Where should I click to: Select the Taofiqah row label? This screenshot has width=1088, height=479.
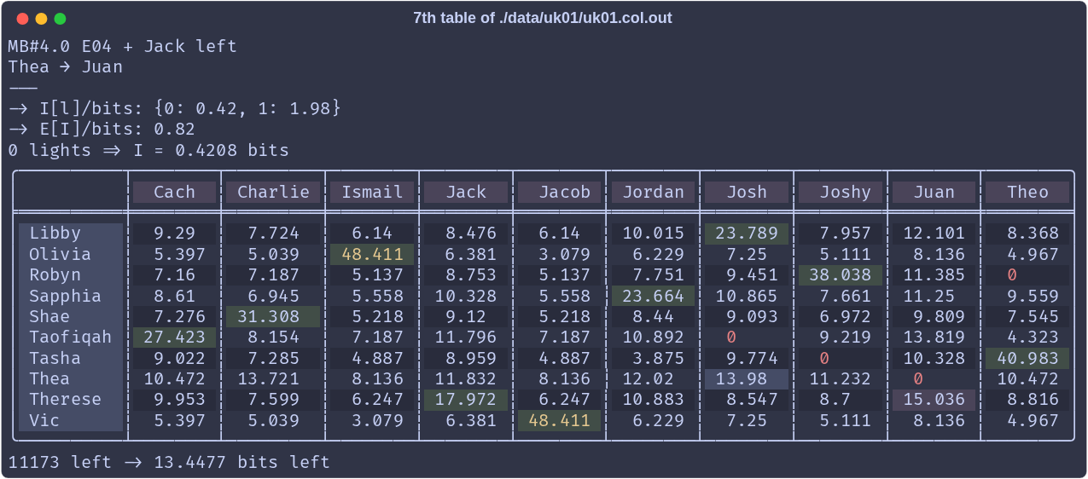[71, 338]
